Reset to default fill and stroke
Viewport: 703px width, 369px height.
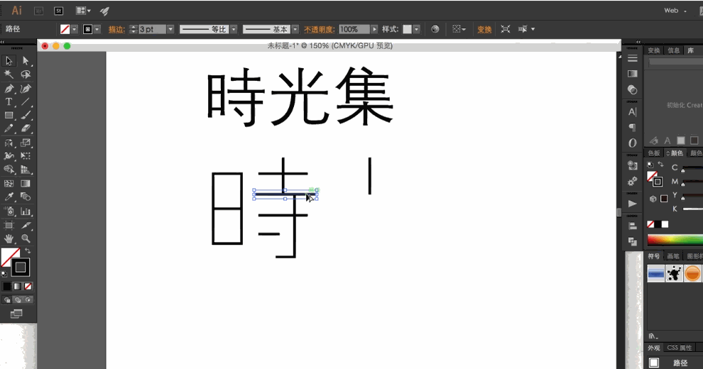point(4,274)
